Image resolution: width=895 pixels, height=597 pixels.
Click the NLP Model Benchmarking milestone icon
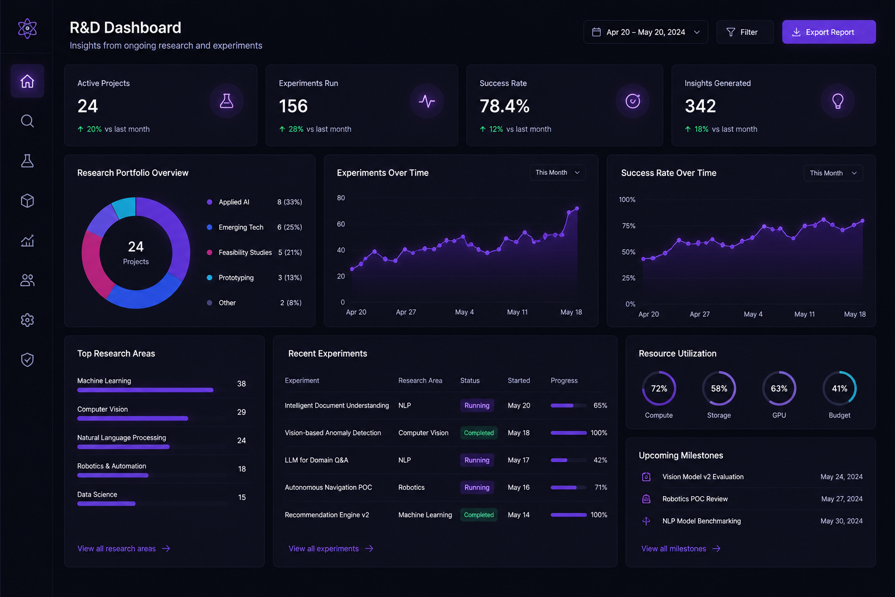click(x=646, y=521)
